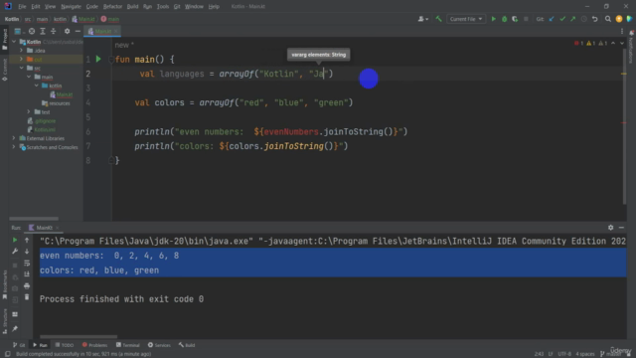
Task: Open the Problems tool window tab
Action: point(94,345)
